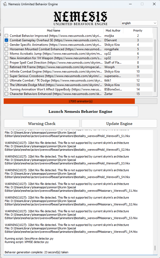Enable Ultimate Combat / TK Dodge checkbox
Viewport: 160px width, 258px height.
pos(6,80)
